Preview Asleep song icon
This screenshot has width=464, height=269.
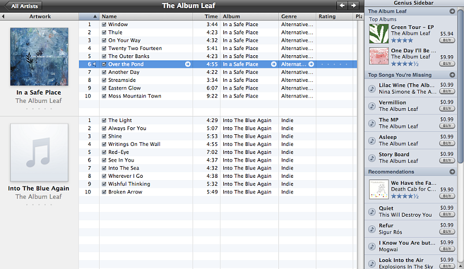click(x=372, y=140)
